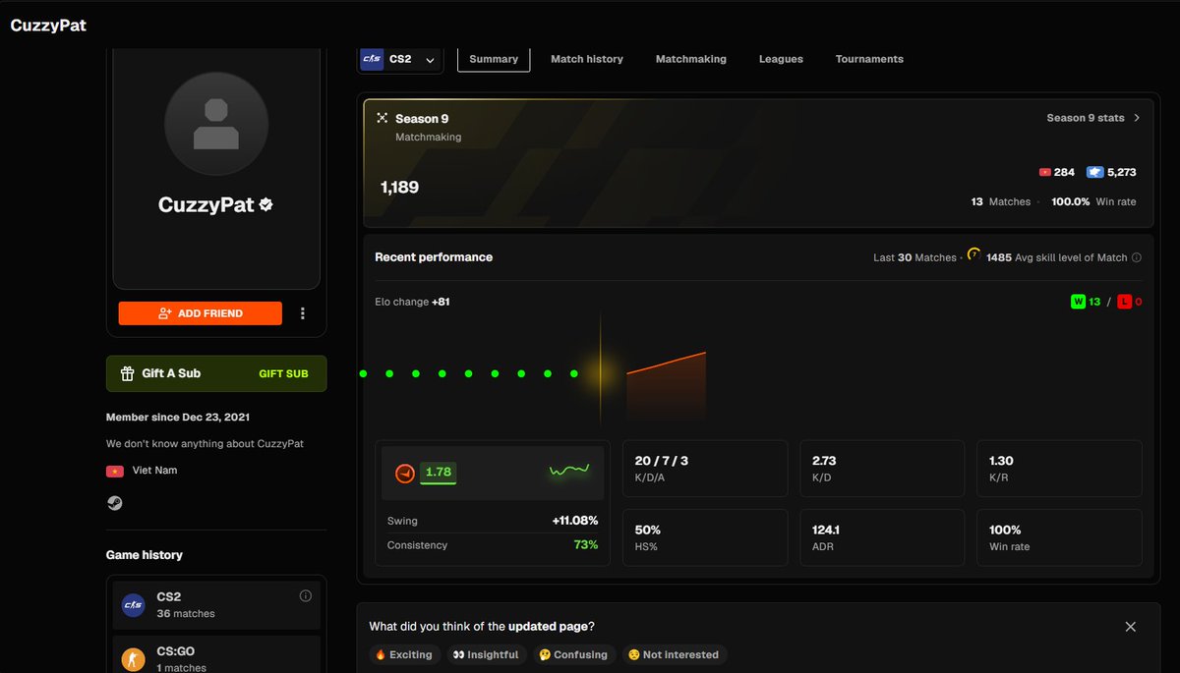Click the CS:GO logo in Game history
1180x673 pixels.
[134, 659]
